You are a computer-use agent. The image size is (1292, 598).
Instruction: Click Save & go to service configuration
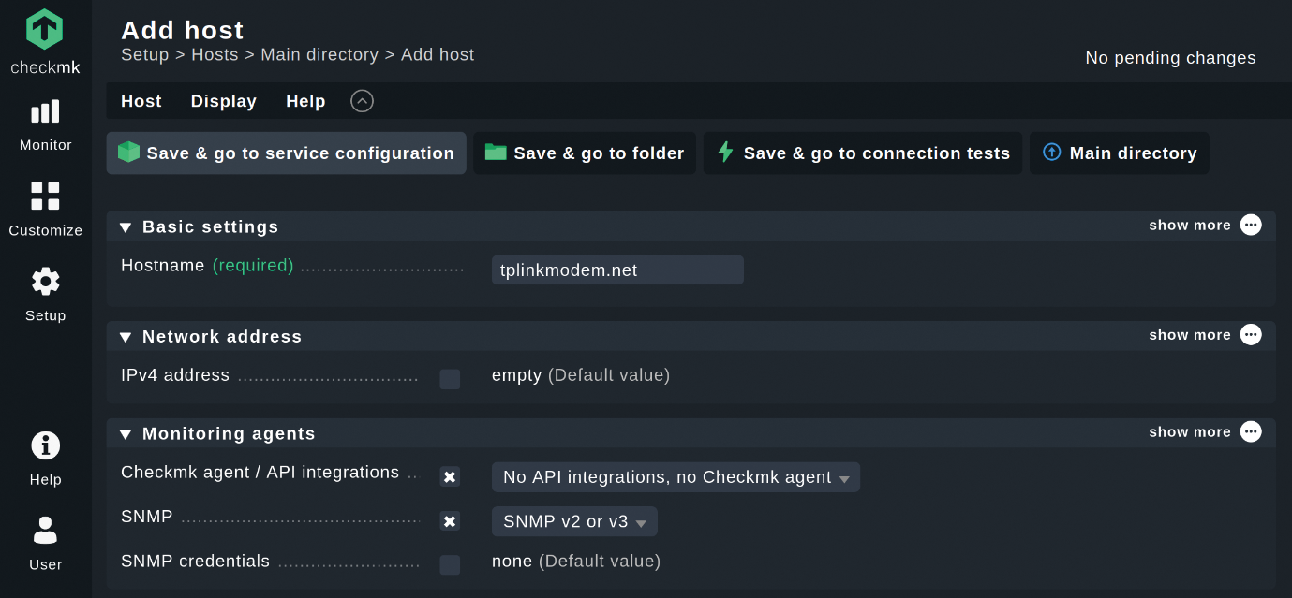[286, 153]
